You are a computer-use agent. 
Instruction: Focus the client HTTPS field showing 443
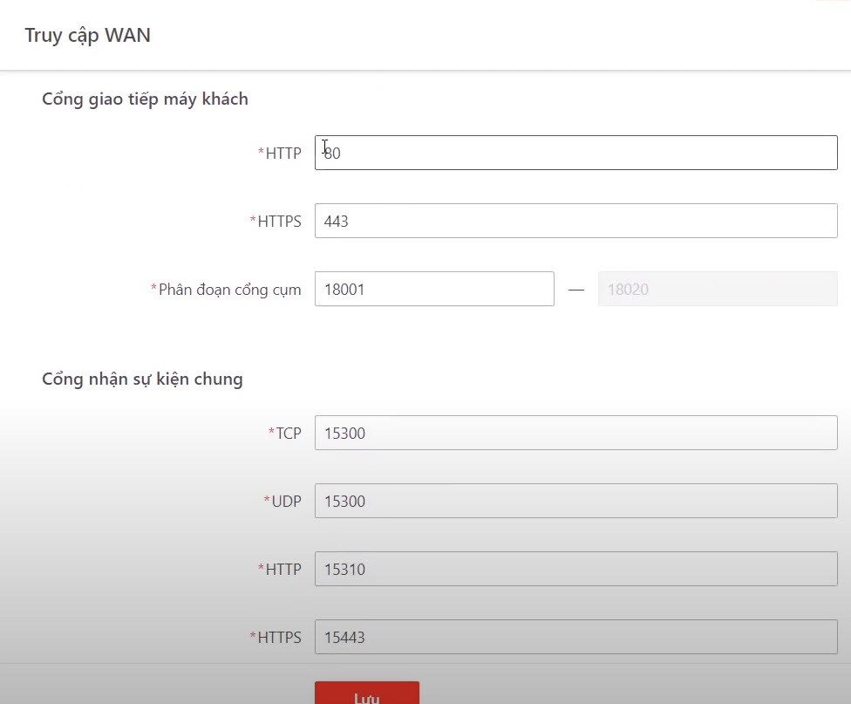click(575, 221)
